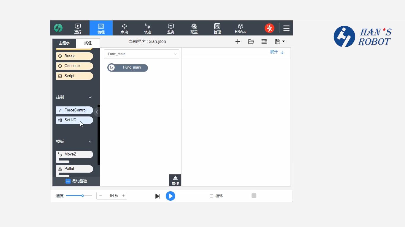This screenshot has height=227, width=405.
Task: Switch to the 编程 (Programming) tab
Action: [x=101, y=28]
